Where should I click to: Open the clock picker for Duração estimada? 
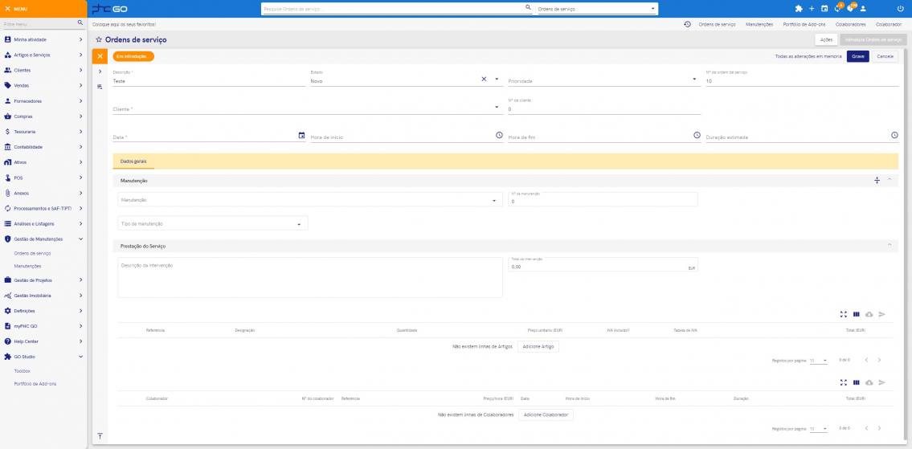pyautogui.click(x=894, y=135)
